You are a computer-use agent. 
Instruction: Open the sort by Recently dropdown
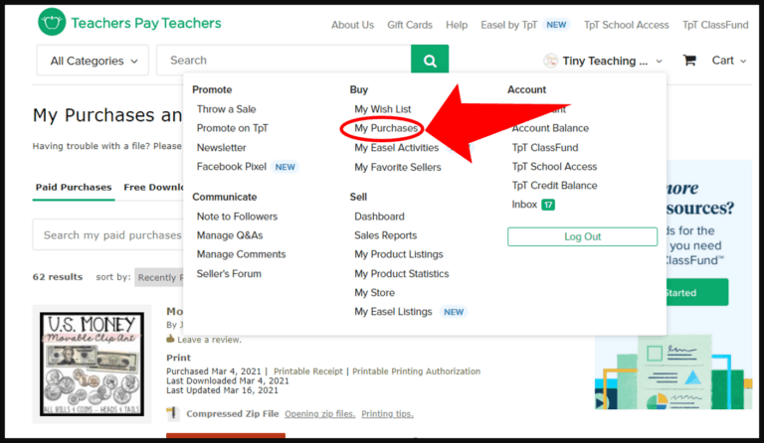click(159, 277)
